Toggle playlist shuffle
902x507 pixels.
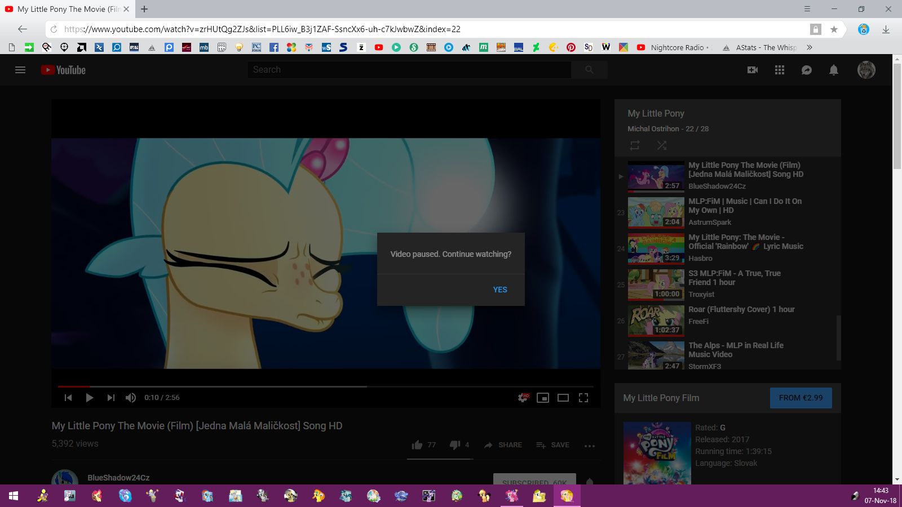pyautogui.click(x=662, y=145)
